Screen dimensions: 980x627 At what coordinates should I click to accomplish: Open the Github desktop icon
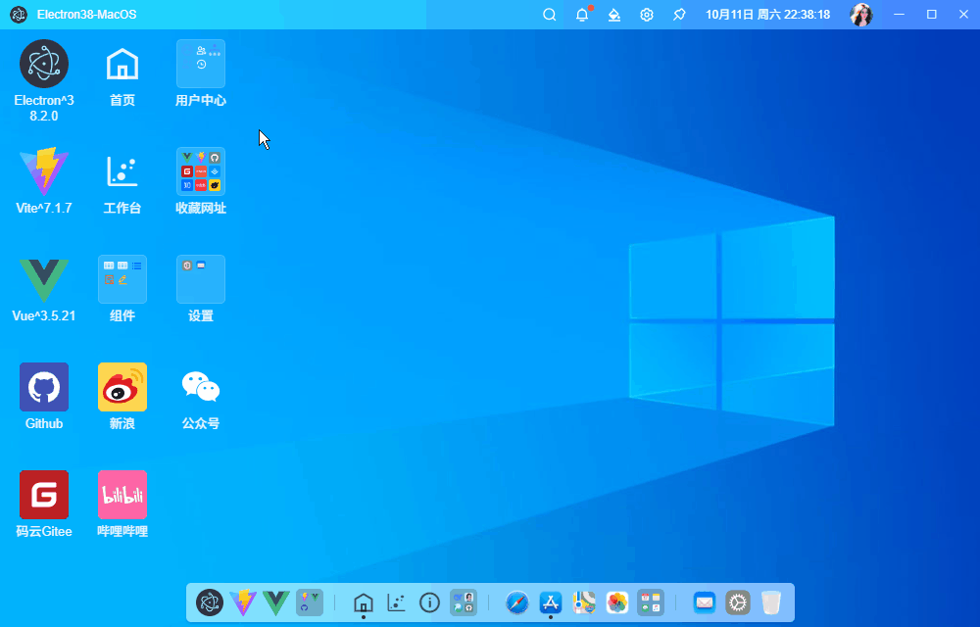tap(44, 387)
